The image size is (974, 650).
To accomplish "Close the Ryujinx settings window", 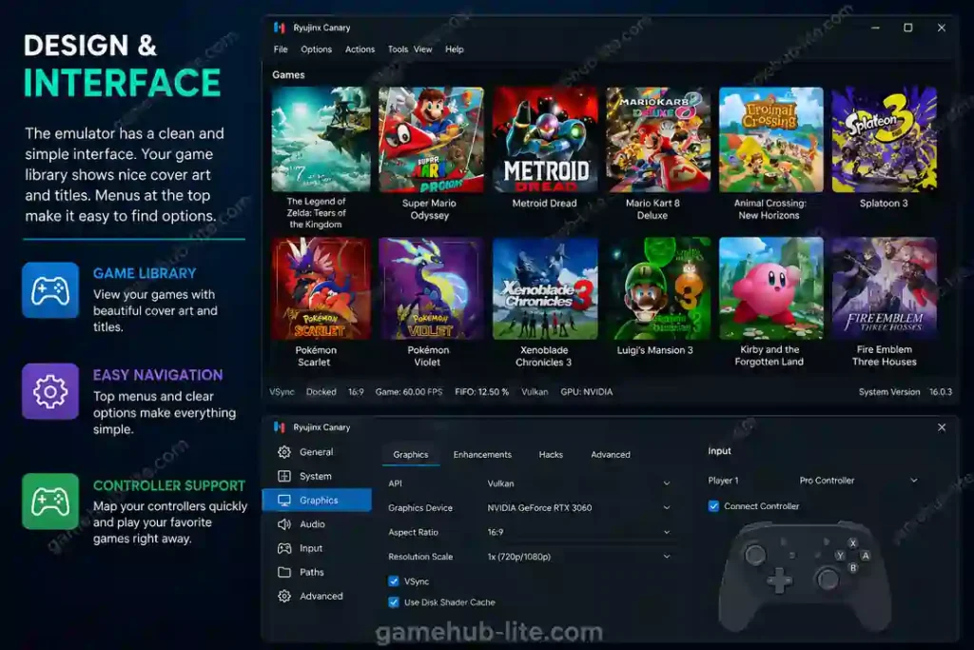I will coord(942,427).
